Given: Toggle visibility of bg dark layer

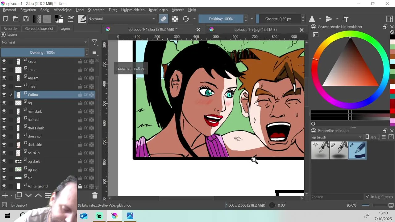Looking at the screenshot, I should coord(4,161).
